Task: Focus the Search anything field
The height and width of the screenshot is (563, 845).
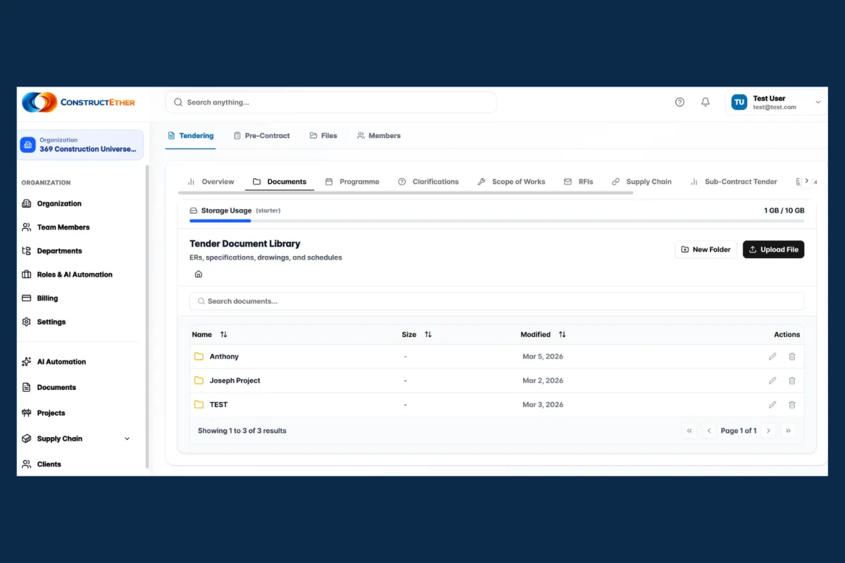Action: pyautogui.click(x=331, y=102)
